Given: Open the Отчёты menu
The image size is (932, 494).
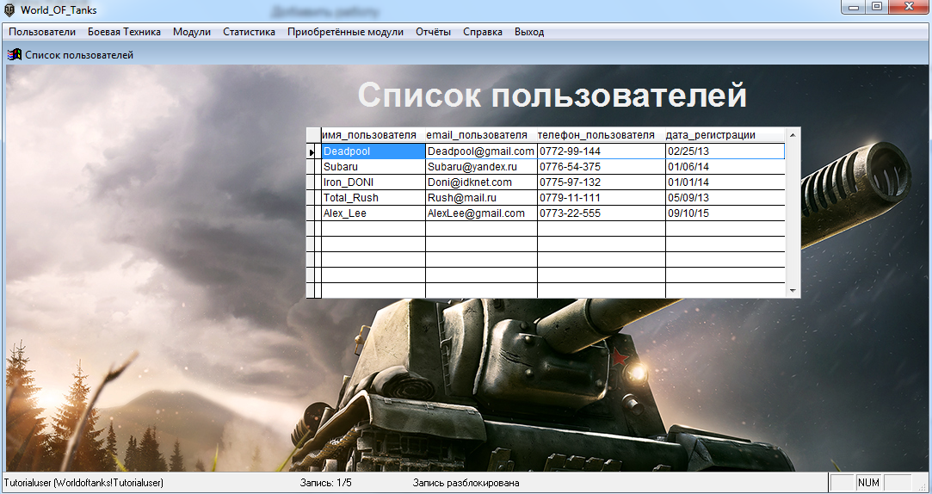Looking at the screenshot, I should pos(434,32).
